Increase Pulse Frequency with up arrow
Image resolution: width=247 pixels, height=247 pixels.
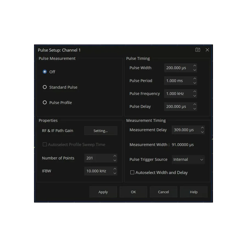click(195, 91)
